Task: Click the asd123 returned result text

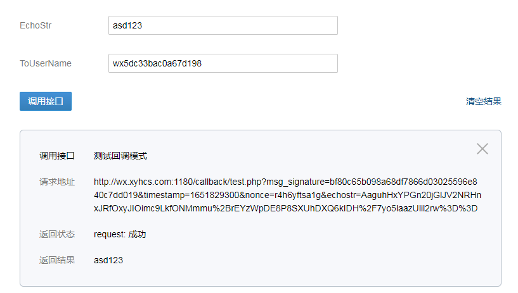Action: pos(108,260)
